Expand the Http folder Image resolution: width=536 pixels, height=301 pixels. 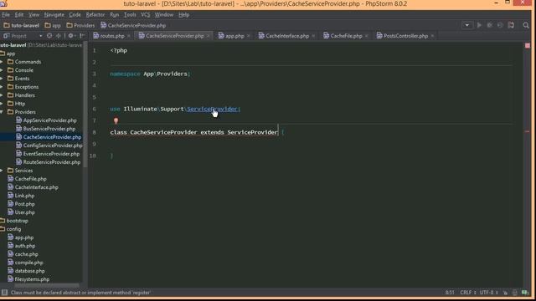click(x=2, y=104)
